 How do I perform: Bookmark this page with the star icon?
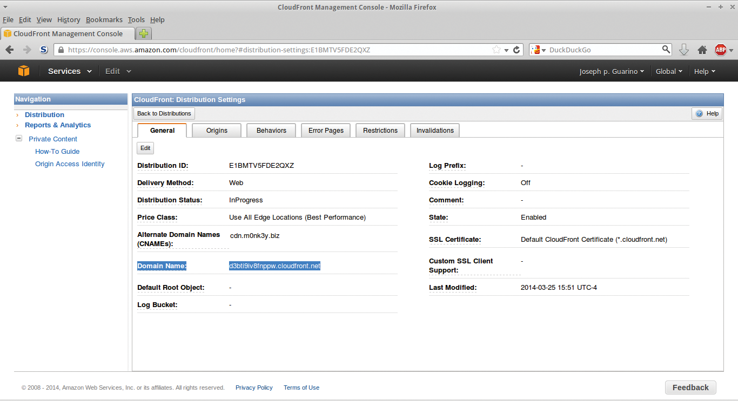click(x=497, y=50)
